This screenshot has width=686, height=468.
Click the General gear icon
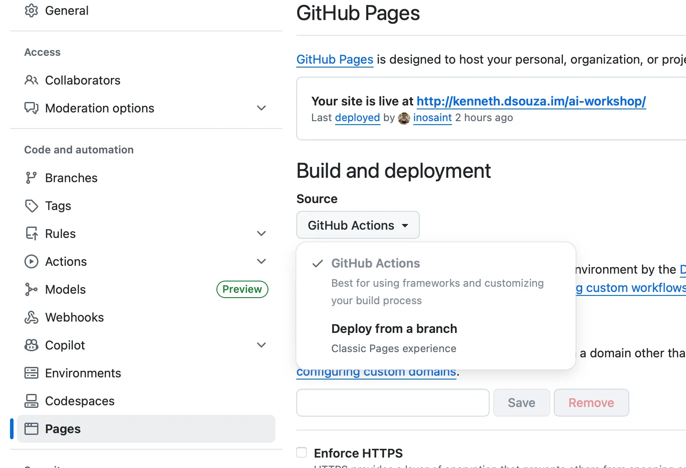[31, 10]
